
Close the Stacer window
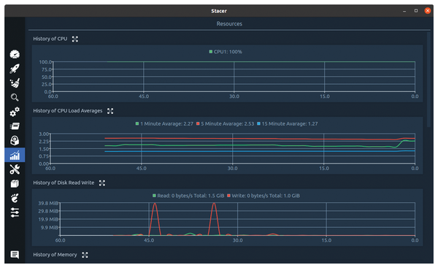427,11
